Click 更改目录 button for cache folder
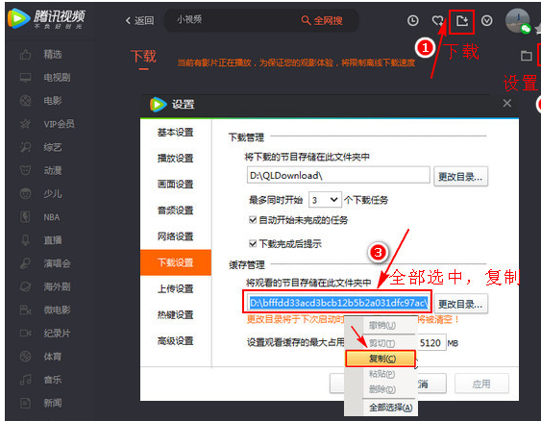 pos(460,304)
